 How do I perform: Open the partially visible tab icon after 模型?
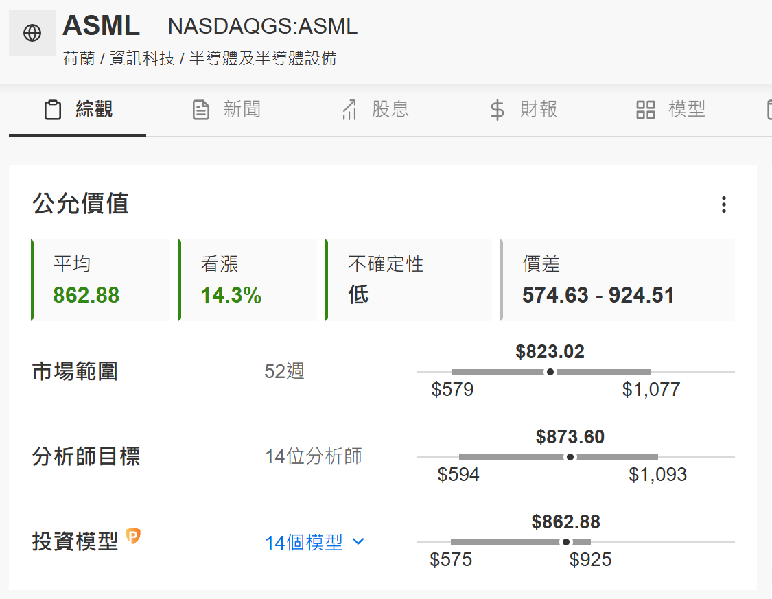tap(769, 110)
